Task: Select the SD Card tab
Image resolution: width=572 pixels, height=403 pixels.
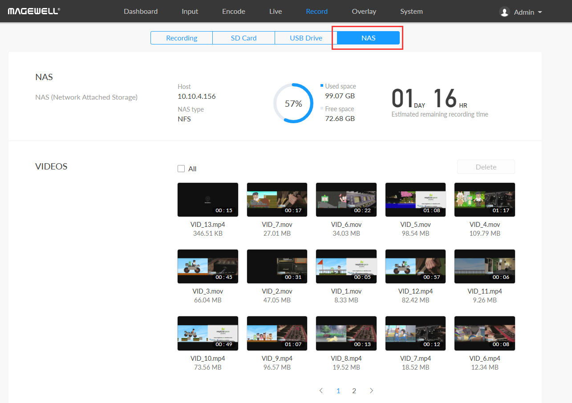Action: coord(243,38)
